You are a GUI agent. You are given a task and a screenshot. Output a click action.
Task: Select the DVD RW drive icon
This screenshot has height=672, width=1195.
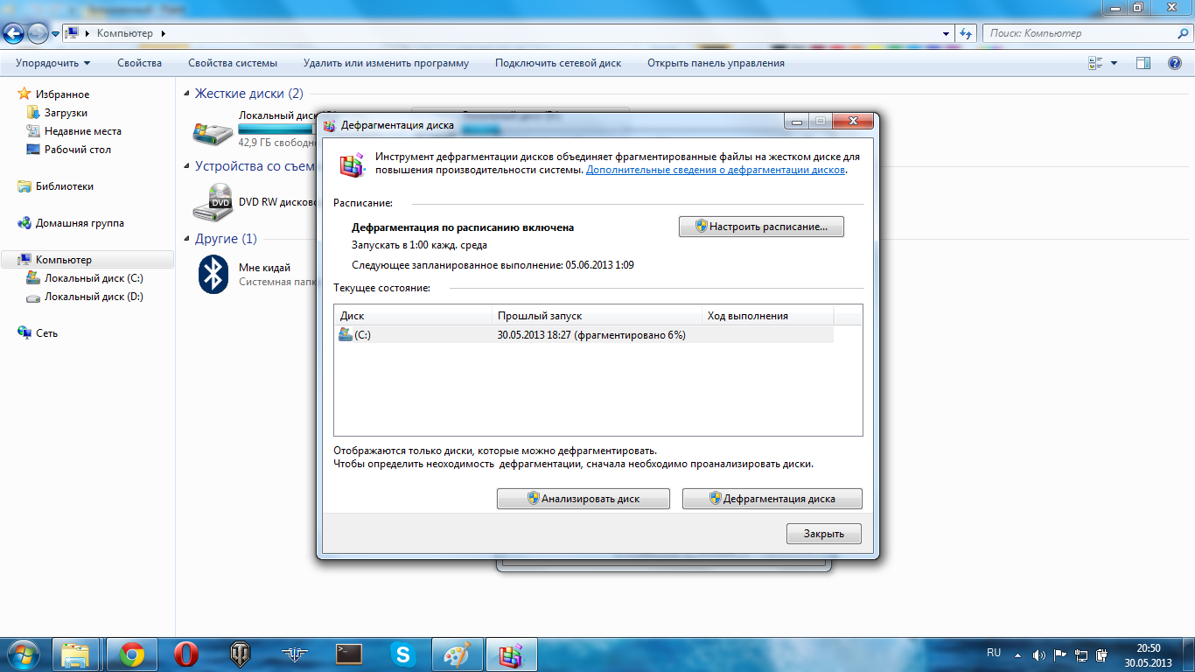click(x=213, y=202)
